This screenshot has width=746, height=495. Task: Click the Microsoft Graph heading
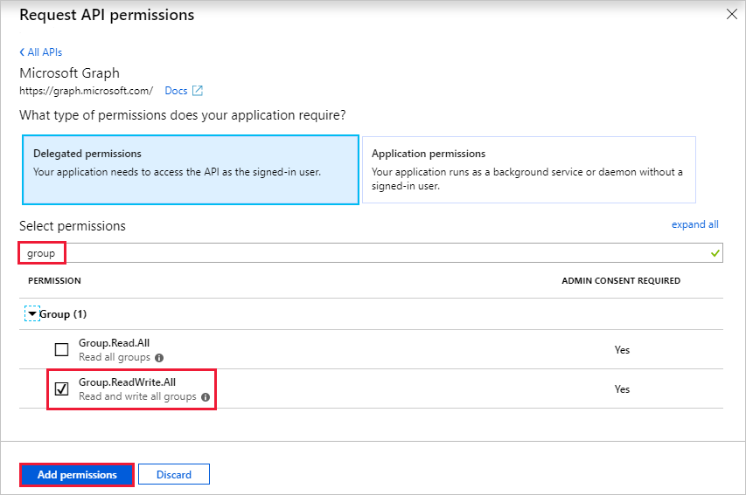(69, 73)
